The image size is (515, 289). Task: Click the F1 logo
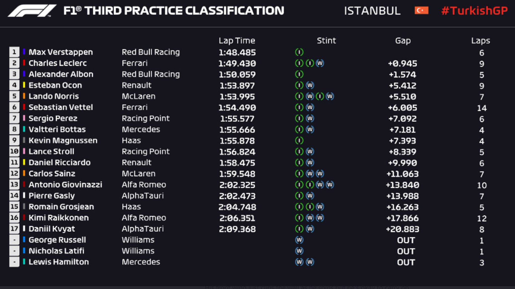pos(32,11)
